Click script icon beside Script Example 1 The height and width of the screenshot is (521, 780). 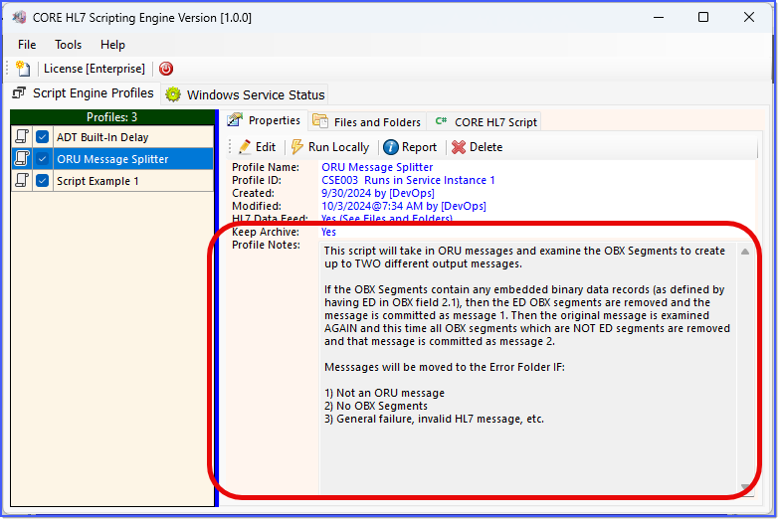pyautogui.click(x=22, y=181)
